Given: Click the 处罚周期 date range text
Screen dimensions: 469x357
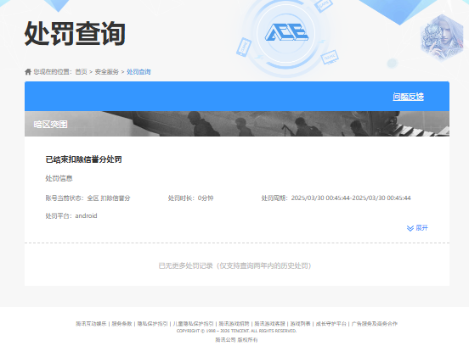Looking at the screenshot, I should pyautogui.click(x=336, y=198).
